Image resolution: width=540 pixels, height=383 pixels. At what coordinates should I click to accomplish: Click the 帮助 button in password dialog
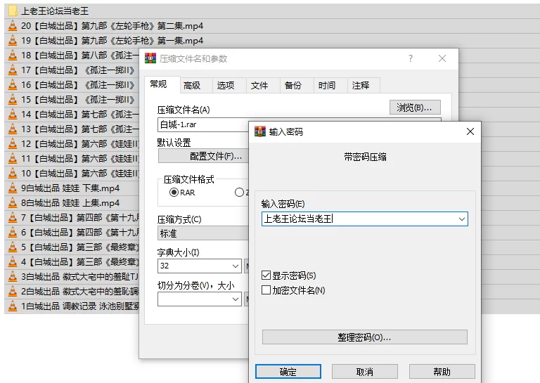pos(442,372)
